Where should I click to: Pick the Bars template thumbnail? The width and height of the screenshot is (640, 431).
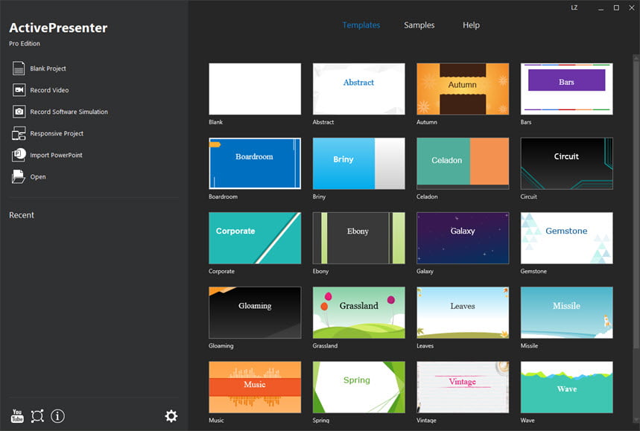point(566,89)
